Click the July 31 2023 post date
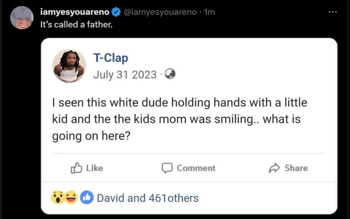 (125, 74)
